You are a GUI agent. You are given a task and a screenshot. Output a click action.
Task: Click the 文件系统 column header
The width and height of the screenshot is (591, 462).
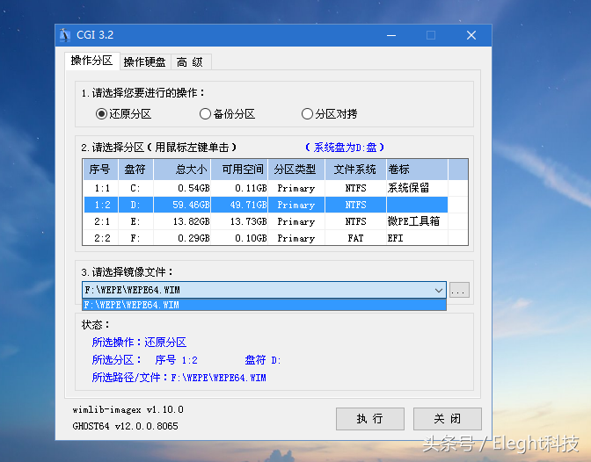pyautogui.click(x=354, y=170)
